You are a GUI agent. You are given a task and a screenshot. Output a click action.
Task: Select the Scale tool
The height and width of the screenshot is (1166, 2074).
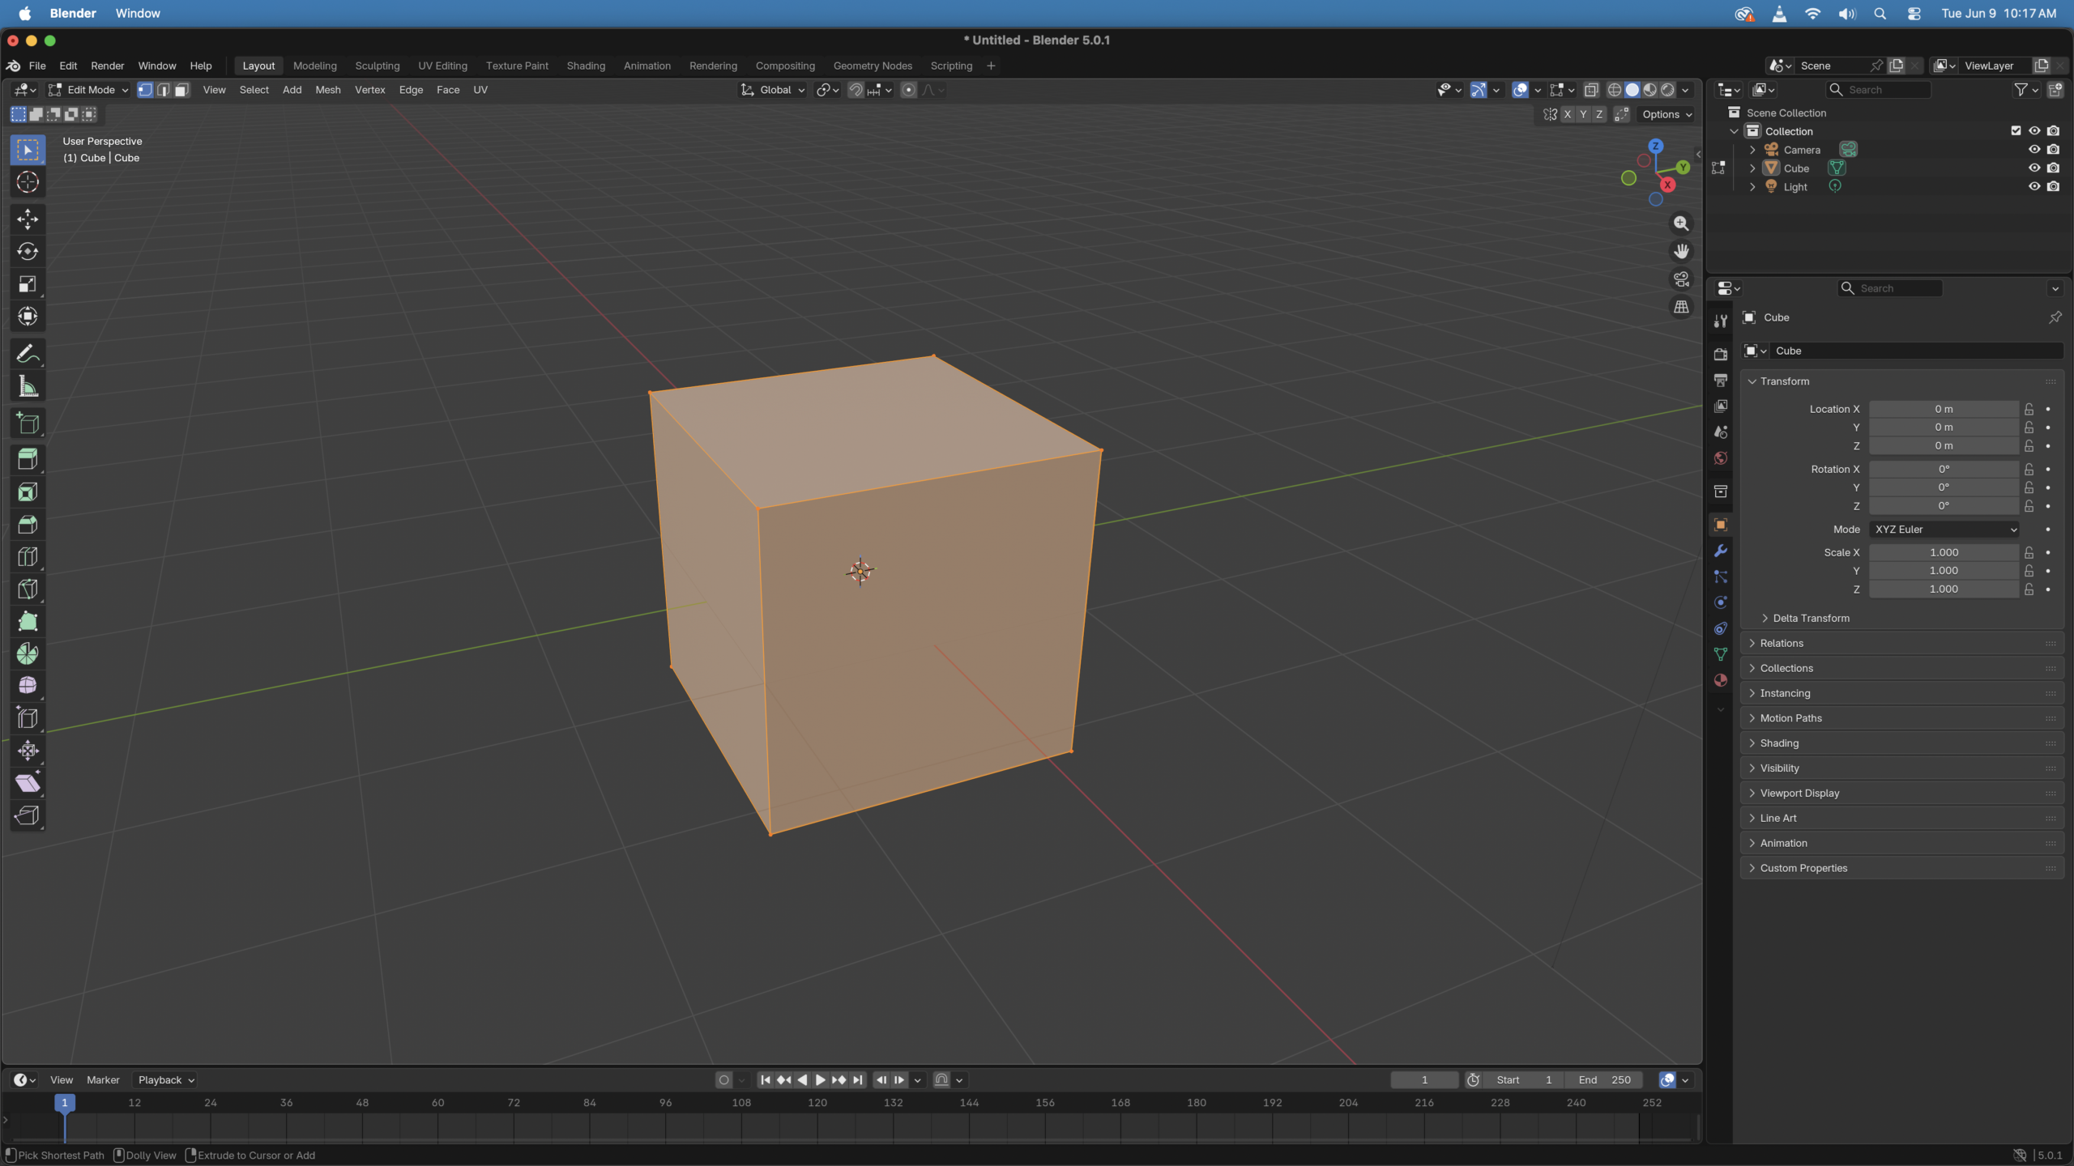coord(28,284)
